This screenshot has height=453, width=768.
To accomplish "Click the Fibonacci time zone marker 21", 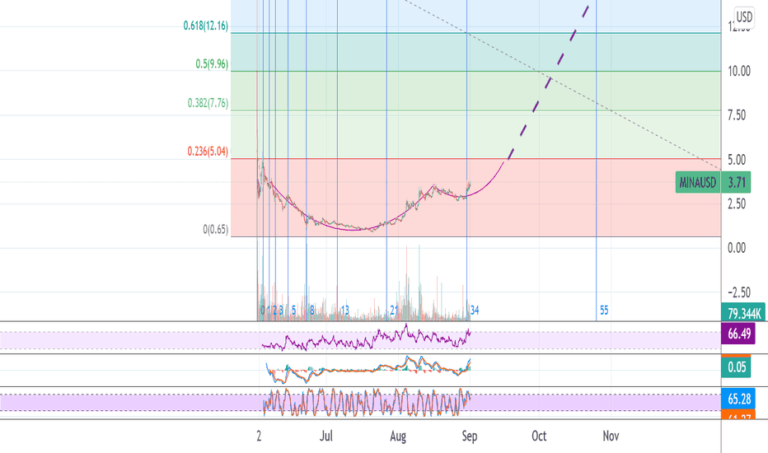I will click(x=394, y=310).
